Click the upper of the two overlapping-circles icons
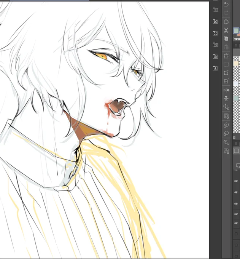This screenshot has width=240, height=259. pos(226,125)
